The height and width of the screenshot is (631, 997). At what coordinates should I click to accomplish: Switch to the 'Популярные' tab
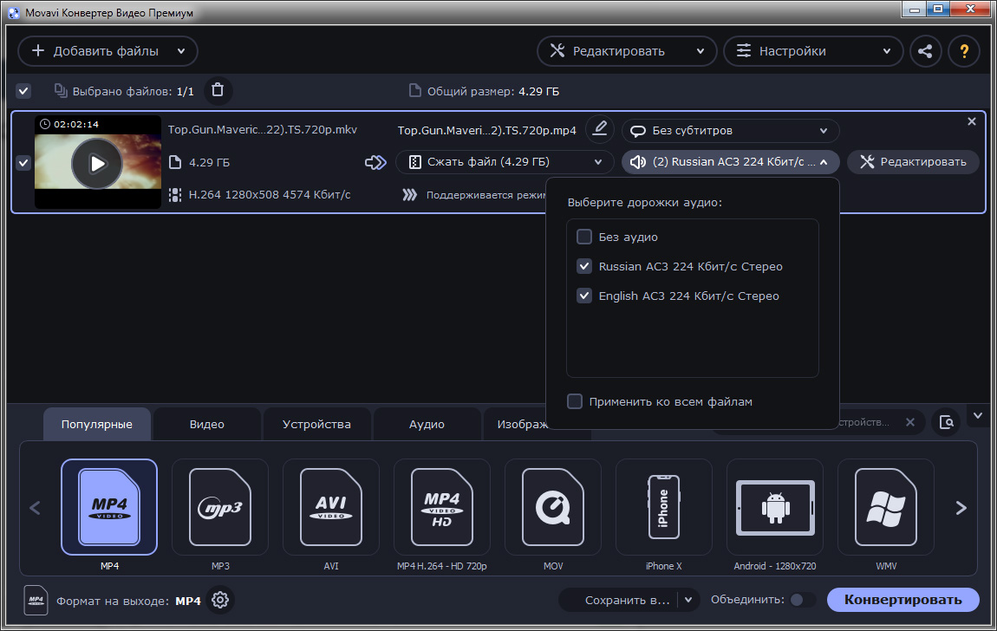tap(96, 424)
